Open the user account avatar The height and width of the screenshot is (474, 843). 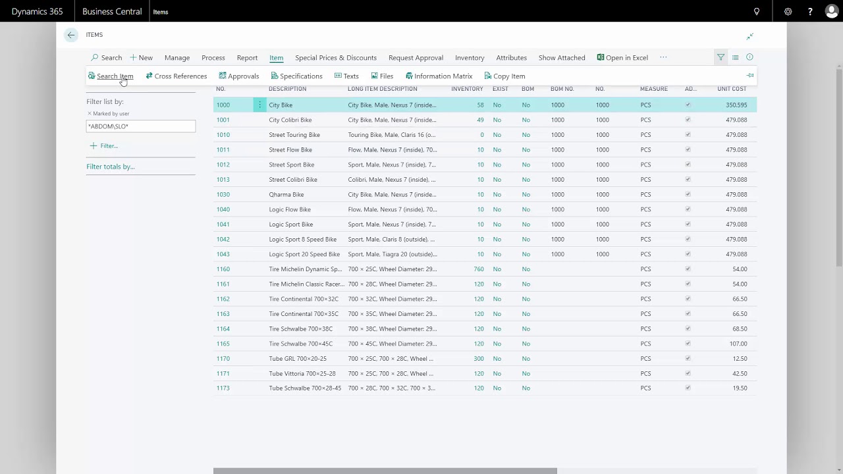click(832, 11)
